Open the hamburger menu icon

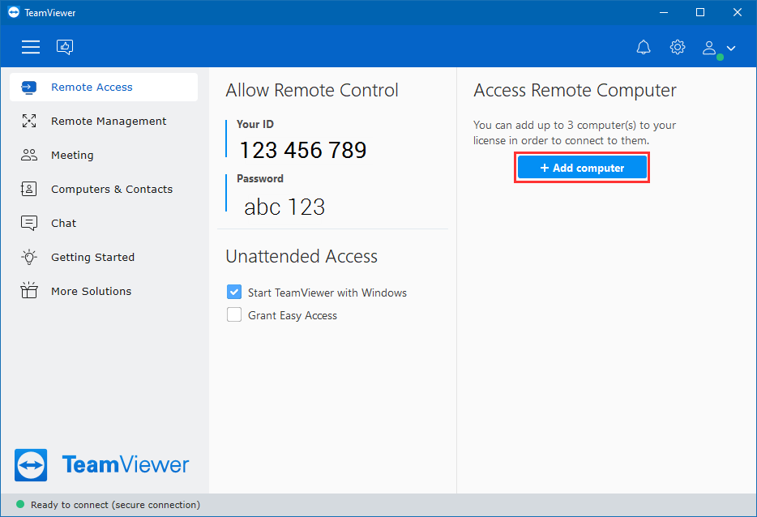tap(31, 47)
